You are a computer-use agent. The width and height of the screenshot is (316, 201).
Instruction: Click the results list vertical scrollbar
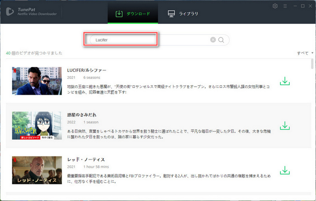tap(312, 64)
